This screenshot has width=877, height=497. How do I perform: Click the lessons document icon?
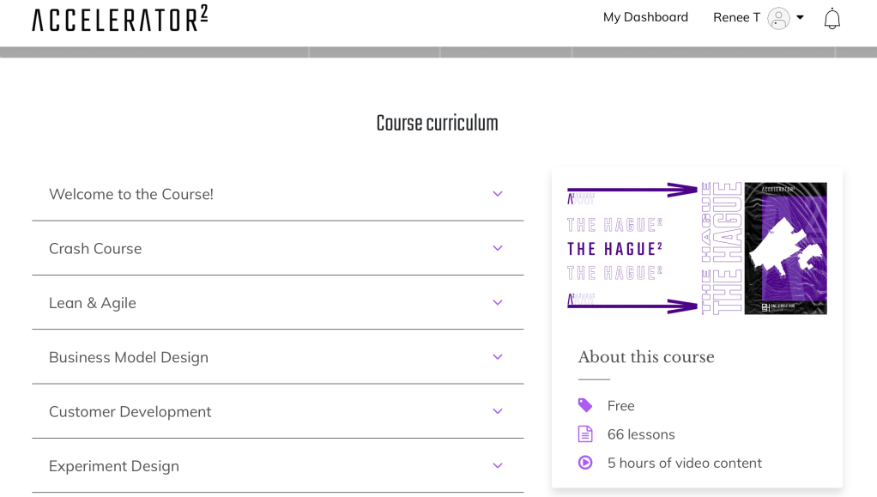585,434
